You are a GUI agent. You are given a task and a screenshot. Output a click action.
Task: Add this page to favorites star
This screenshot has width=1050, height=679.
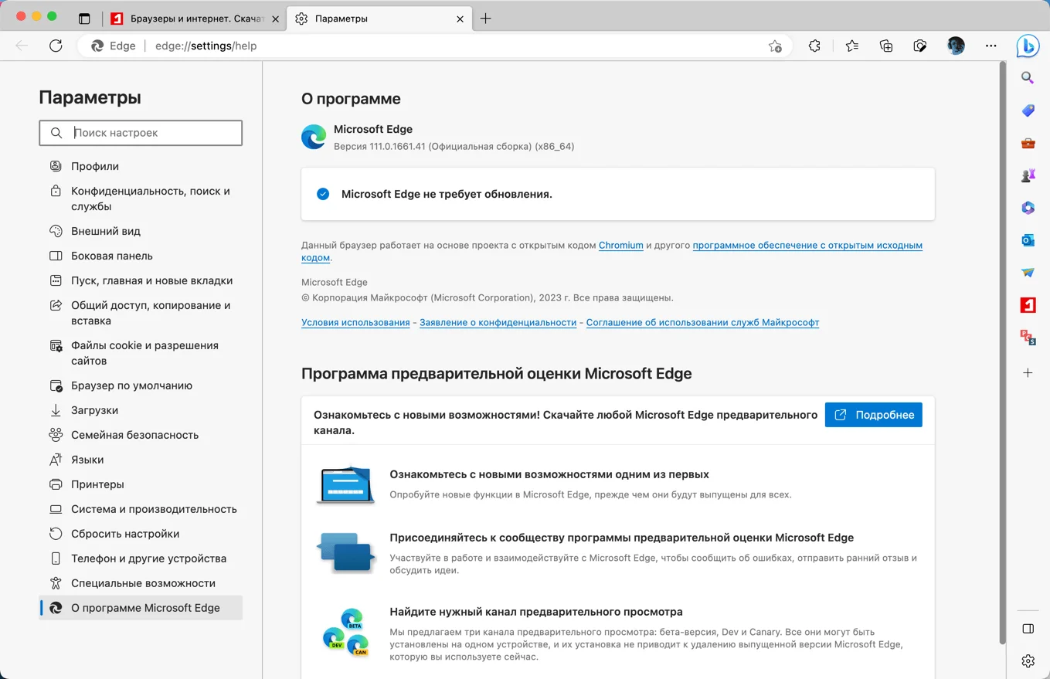(775, 46)
